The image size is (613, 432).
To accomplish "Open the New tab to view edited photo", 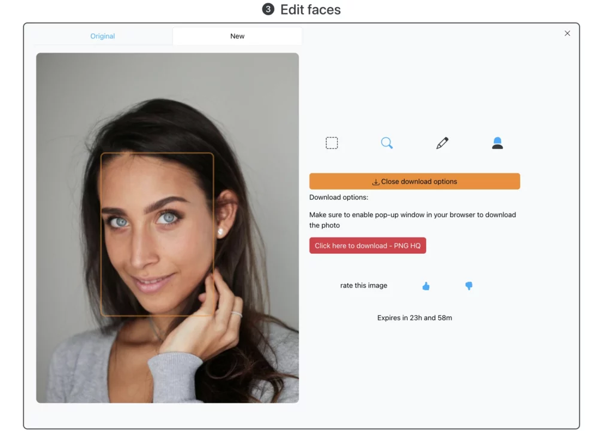I will pyautogui.click(x=237, y=36).
